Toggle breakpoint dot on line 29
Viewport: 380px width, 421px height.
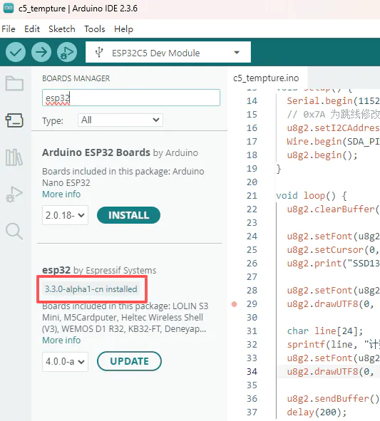pyautogui.click(x=235, y=304)
